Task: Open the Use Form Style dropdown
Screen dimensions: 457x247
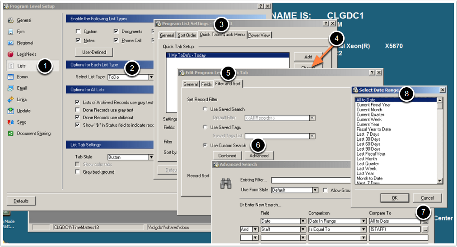Action: point(315,190)
